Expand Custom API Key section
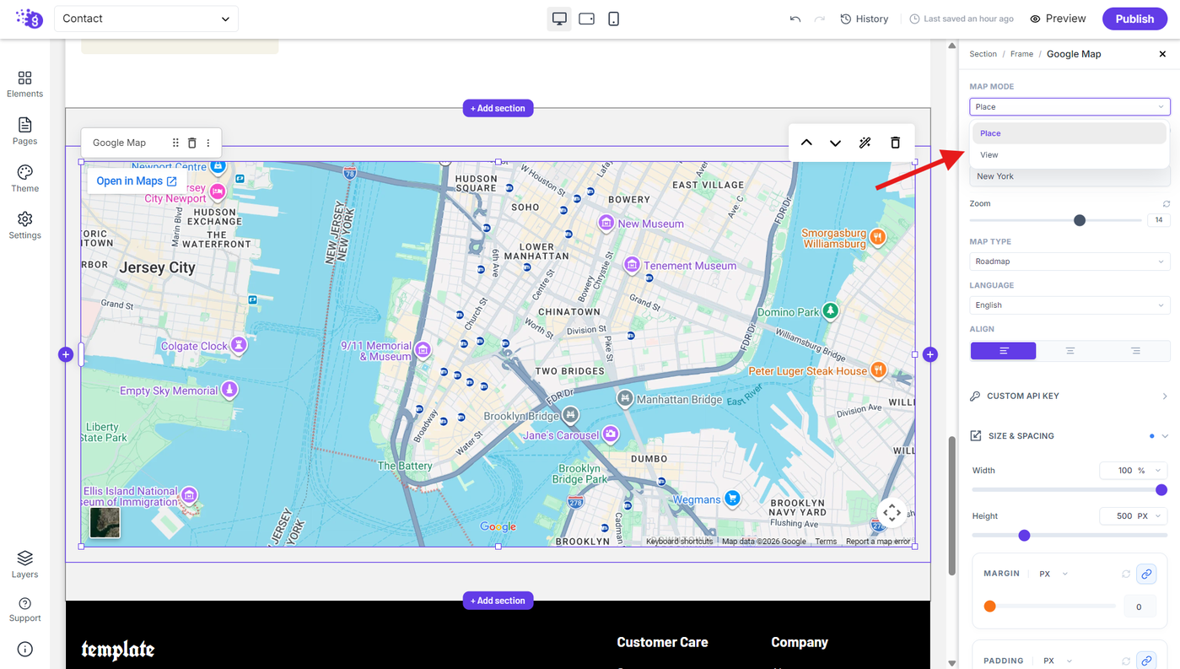This screenshot has width=1180, height=669. point(1070,396)
